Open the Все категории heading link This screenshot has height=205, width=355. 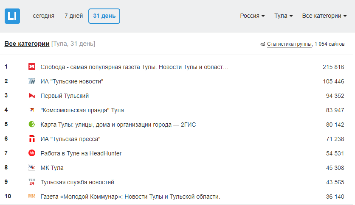[27, 44]
